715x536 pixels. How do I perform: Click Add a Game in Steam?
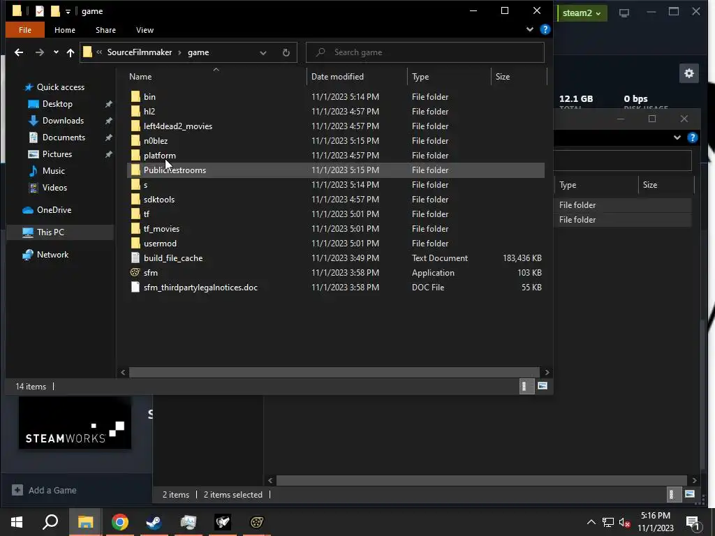[x=44, y=491]
